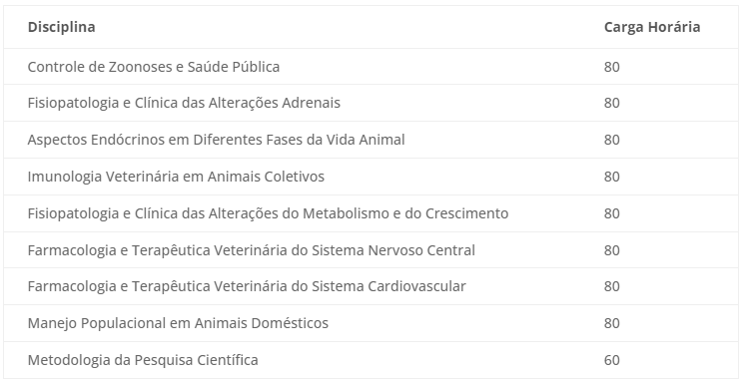Click 80 hours value for Manejo Populacional
This screenshot has width=744, height=379.
(x=611, y=323)
